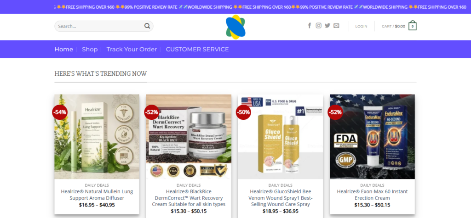Click the site logo in header
The image size is (471, 218).
pos(236,27)
